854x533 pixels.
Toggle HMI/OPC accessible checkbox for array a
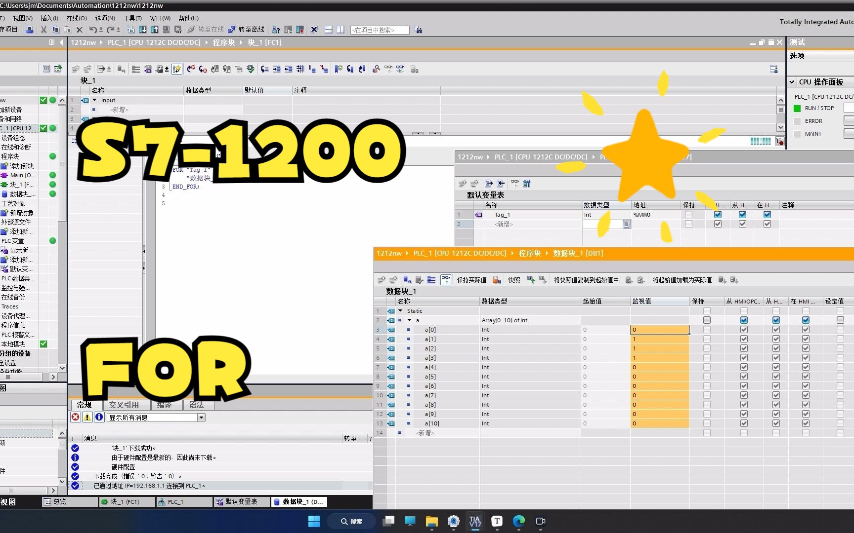pyautogui.click(x=744, y=320)
